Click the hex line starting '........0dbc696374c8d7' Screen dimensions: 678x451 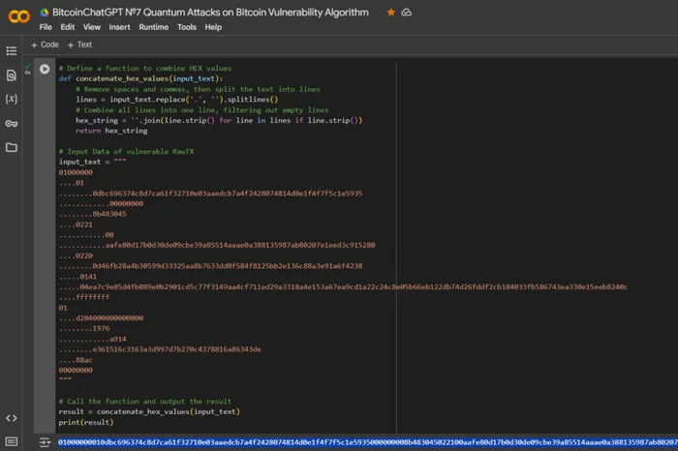coord(210,194)
